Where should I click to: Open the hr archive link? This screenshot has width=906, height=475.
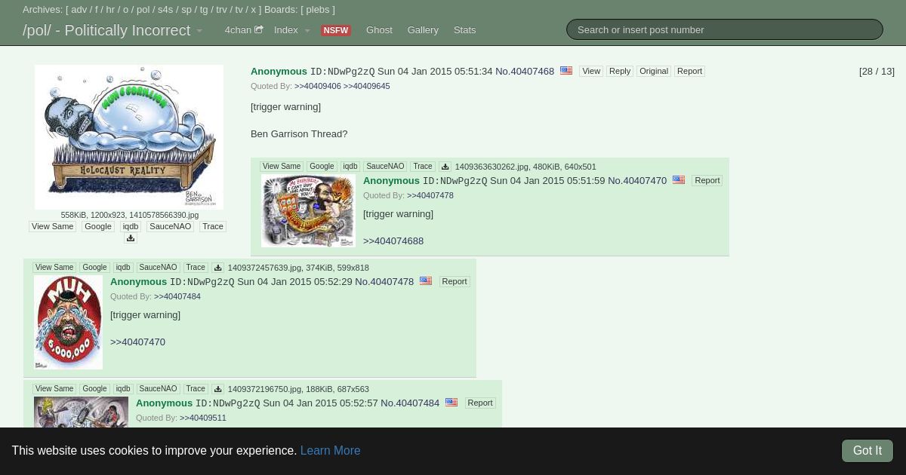click(110, 10)
